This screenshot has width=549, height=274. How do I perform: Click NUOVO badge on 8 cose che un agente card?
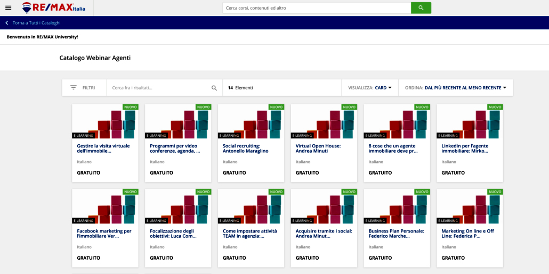[422, 107]
